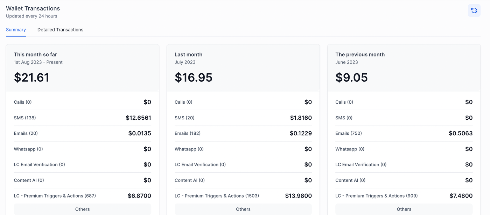Click the refresh wallet transactions icon
Screen dimensions: 490x215
pyautogui.click(x=474, y=10)
